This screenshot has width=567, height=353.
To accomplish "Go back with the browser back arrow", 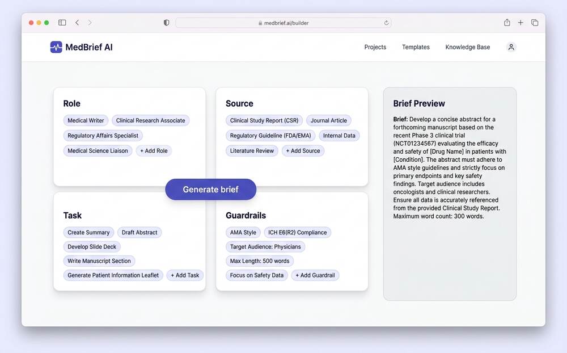I will click(x=77, y=23).
